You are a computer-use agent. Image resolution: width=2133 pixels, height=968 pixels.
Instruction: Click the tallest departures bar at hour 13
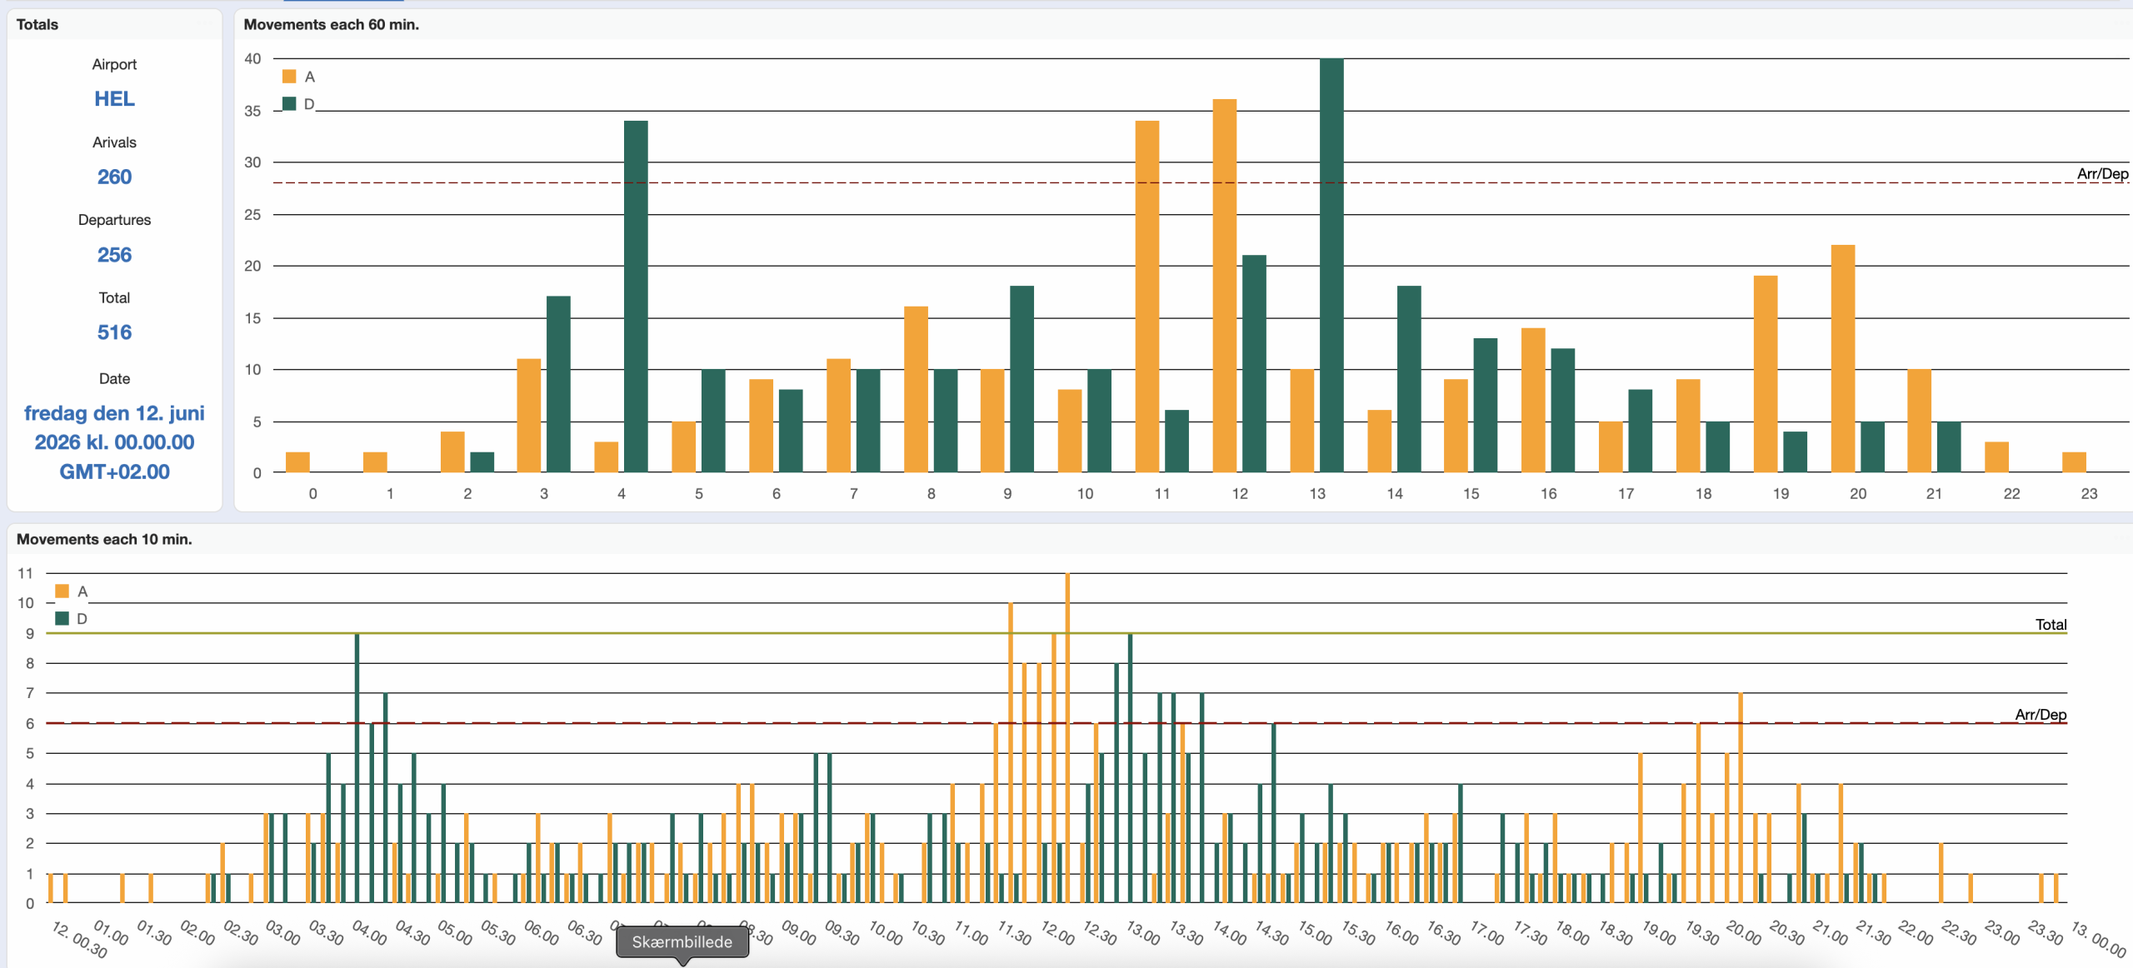tap(1331, 267)
